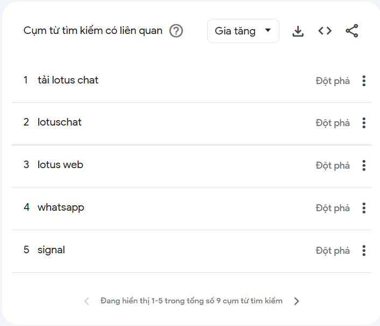The image size is (380, 326).
Task: Click the share icon
Action: pos(352,31)
